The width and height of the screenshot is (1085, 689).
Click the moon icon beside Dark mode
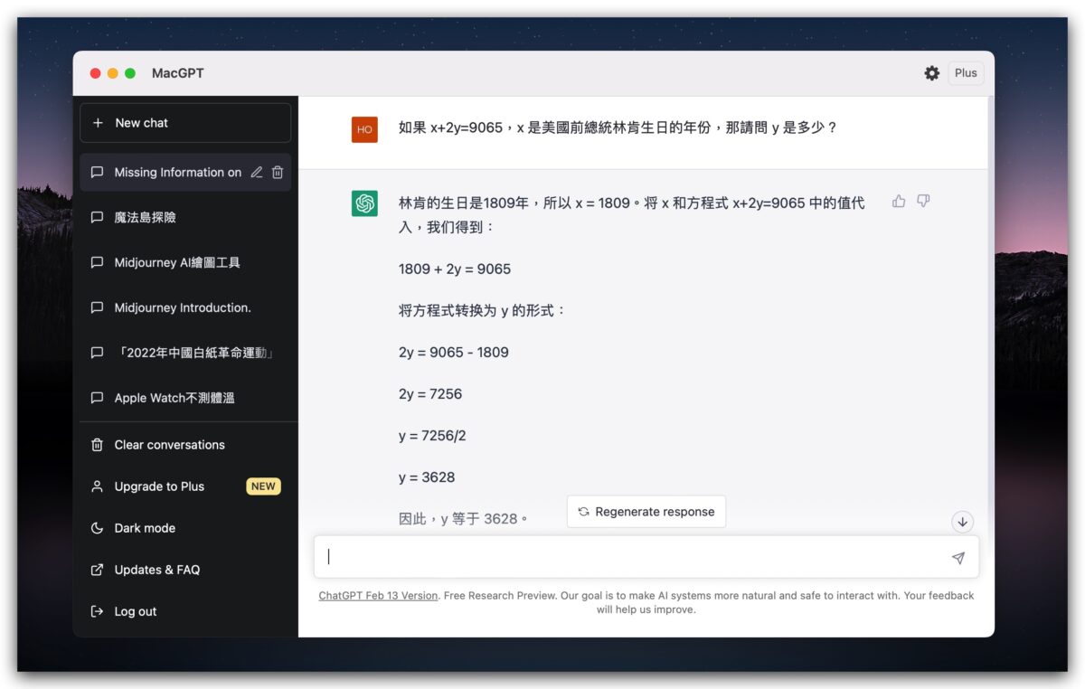point(97,528)
